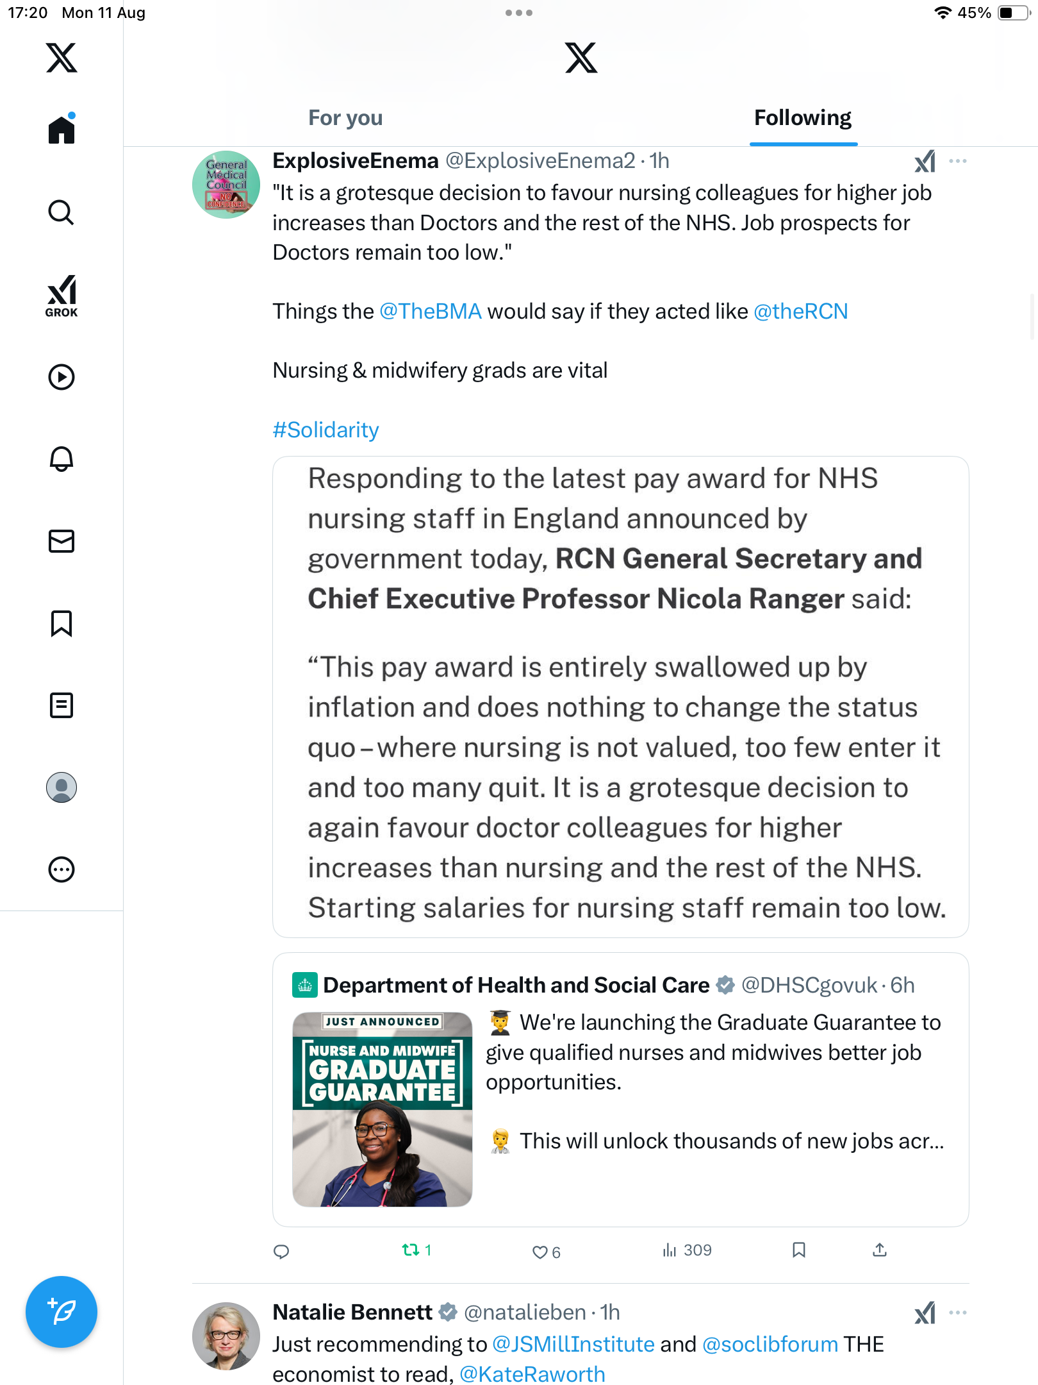Open Direct Messages envelope icon
The height and width of the screenshot is (1385, 1038).
(62, 541)
